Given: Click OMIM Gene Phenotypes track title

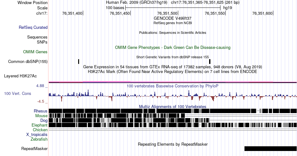Looking at the screenshot, I should pos(173,47).
